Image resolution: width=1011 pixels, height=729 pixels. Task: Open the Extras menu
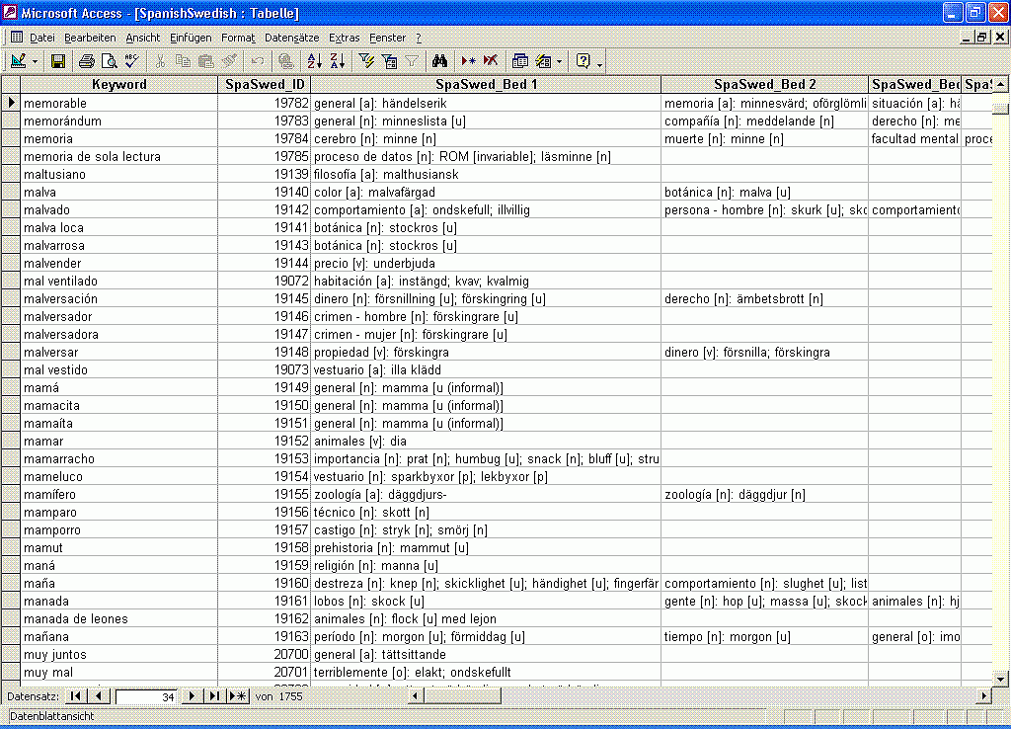click(345, 38)
